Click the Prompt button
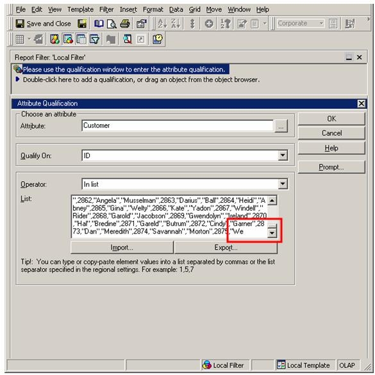375x375 pixels. (331, 167)
